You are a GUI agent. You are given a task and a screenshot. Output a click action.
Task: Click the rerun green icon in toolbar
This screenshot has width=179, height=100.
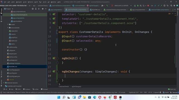[x=135, y=6]
